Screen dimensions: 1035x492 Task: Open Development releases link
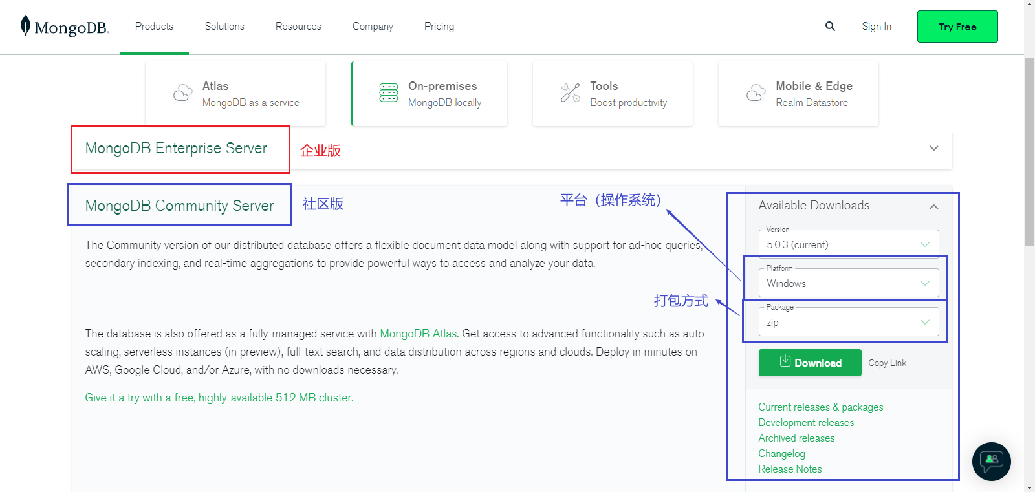pyautogui.click(x=806, y=423)
